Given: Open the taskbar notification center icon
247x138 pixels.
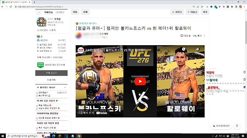Looking at the screenshot, I should 243,136.
